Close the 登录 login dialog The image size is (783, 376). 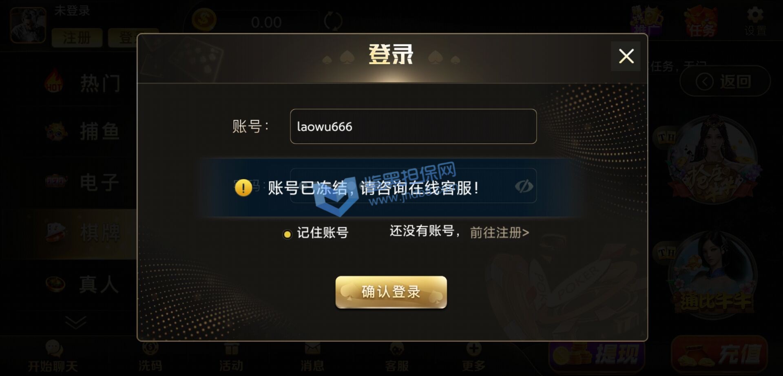tap(626, 56)
